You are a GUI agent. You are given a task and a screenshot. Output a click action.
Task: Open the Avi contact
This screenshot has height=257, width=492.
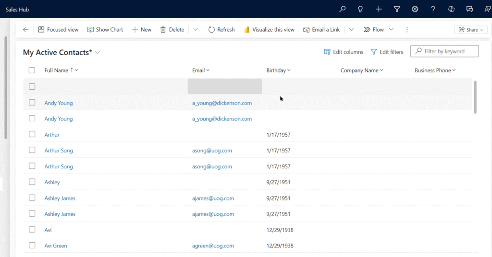(48, 230)
